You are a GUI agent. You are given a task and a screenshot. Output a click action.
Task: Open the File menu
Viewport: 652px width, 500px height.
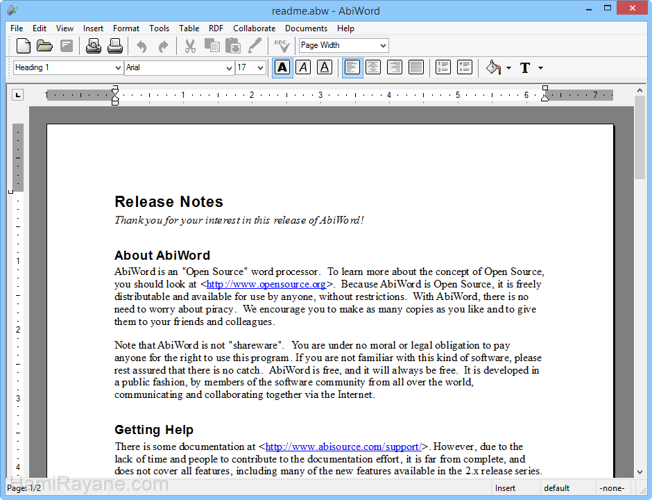point(17,28)
